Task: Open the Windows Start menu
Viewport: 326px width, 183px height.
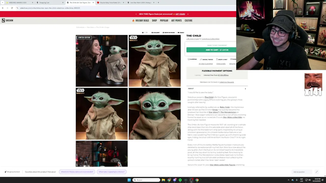Action: click(x=129, y=180)
